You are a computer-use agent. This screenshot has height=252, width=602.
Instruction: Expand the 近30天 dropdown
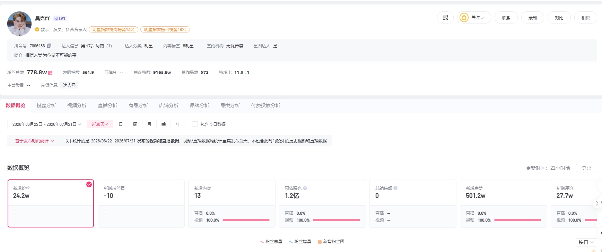(x=100, y=124)
